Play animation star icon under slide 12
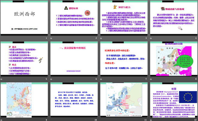 pos(151,120)
